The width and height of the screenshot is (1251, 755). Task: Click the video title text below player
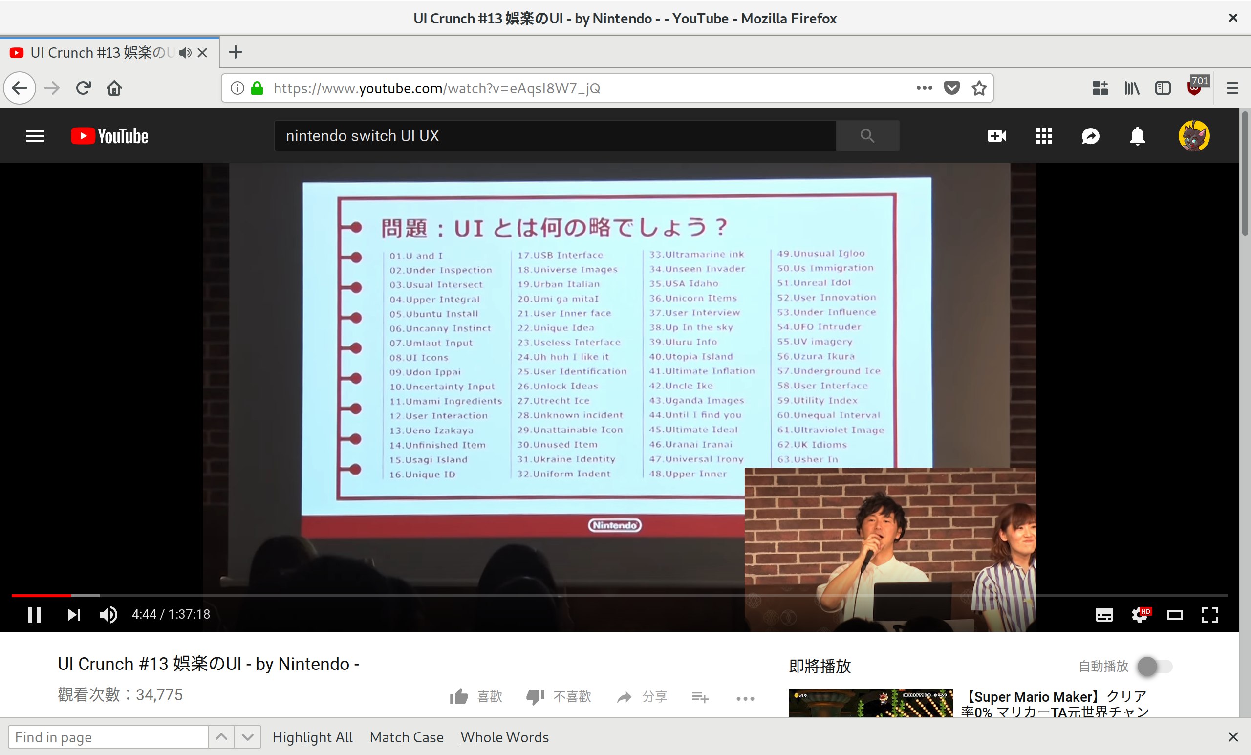(208, 664)
